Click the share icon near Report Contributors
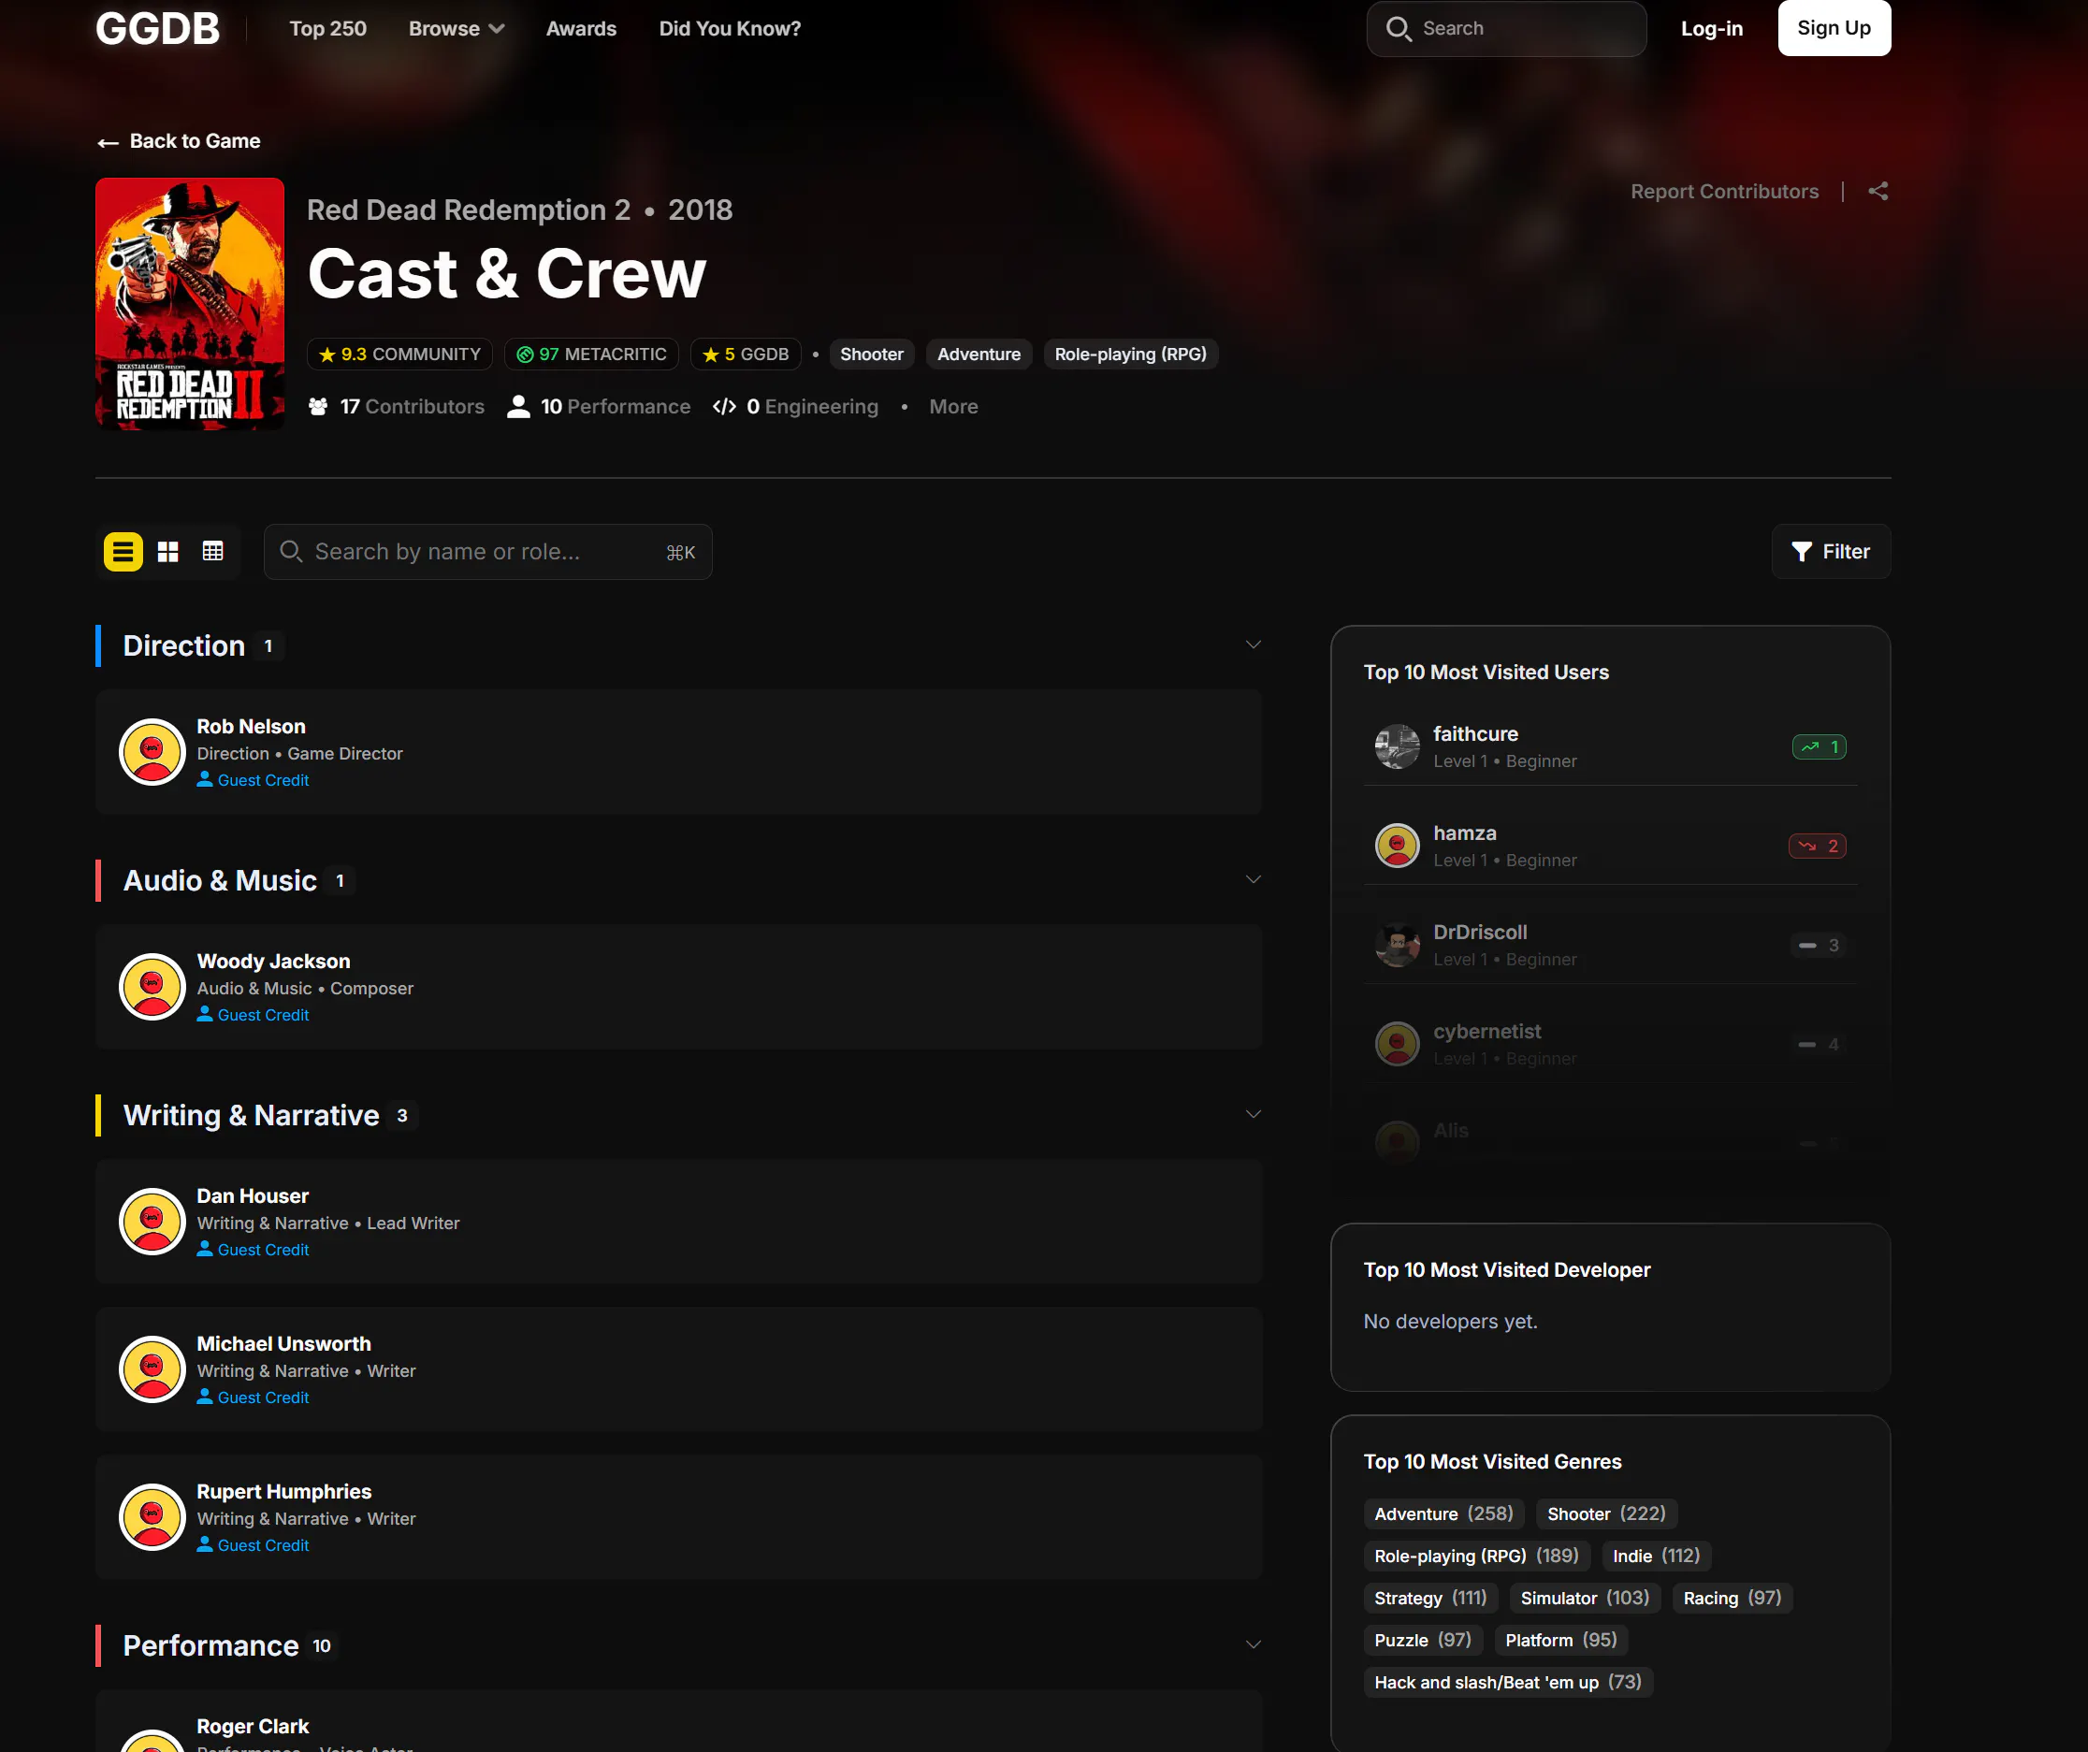2088x1752 pixels. point(1878,192)
